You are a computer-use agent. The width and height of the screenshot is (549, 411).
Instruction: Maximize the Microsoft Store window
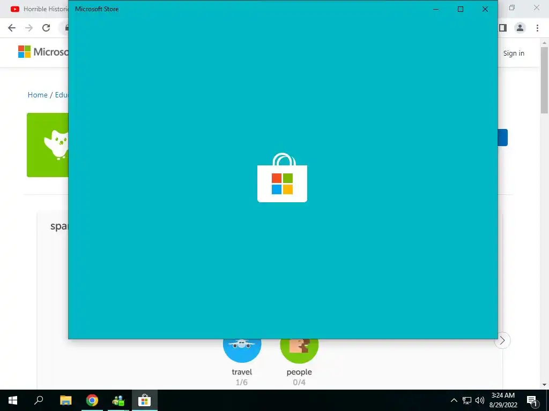(x=461, y=9)
